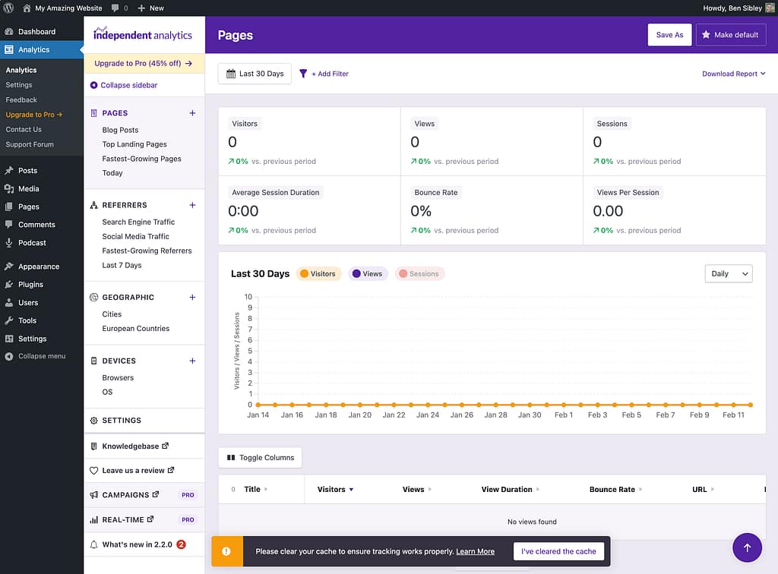Screen dimensions: 778x574
Task: Enable the Sessions series on the chart
Action: tap(419, 274)
